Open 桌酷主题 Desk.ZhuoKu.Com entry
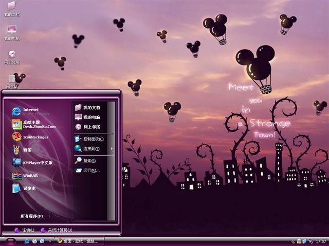The width and height of the screenshot is (329, 246). (x=33, y=124)
